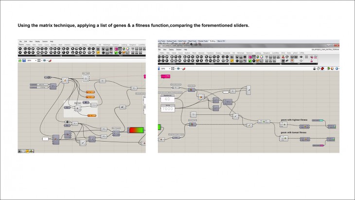355x200 pixels.
Task: Click cyan colour swatch parameter on right canvas
Action: [318, 120]
